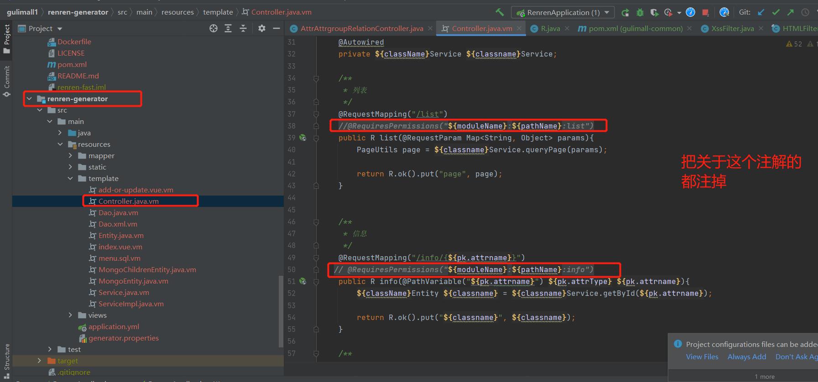Start debugging with the green bug icon
Image resolution: width=818 pixels, height=382 pixels.
point(640,12)
